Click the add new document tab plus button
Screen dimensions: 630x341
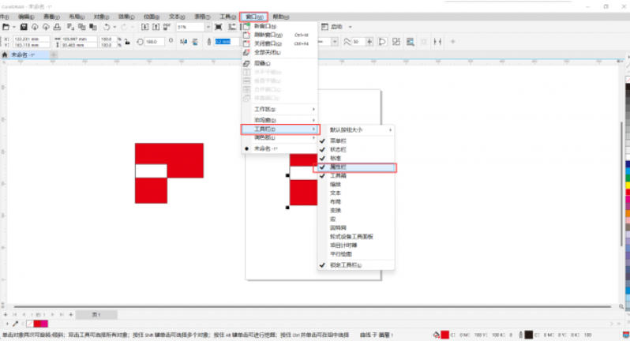54,54
